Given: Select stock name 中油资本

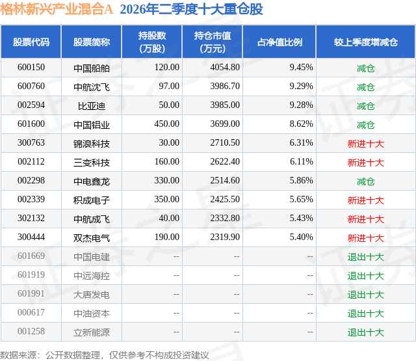Looking at the screenshot, I should (x=92, y=314).
